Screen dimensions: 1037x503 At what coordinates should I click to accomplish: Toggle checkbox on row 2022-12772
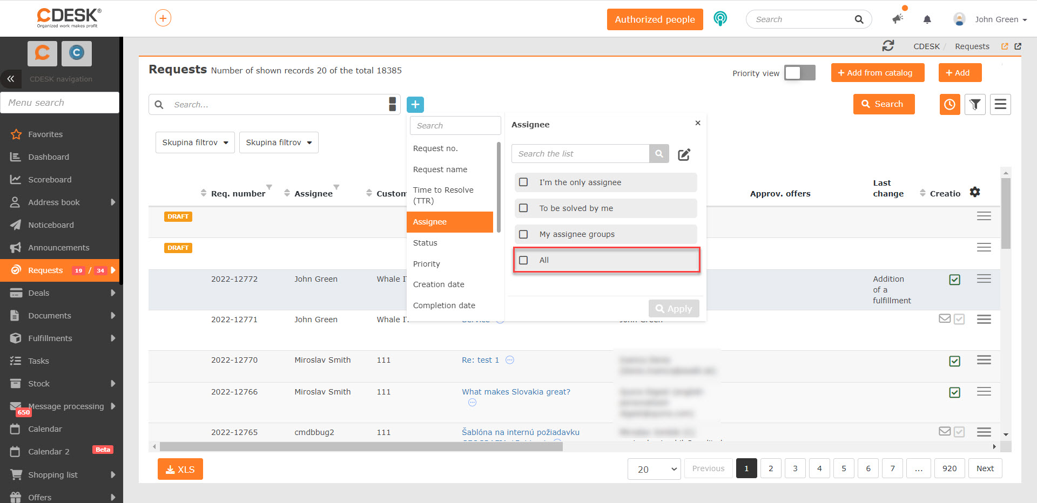point(955,280)
